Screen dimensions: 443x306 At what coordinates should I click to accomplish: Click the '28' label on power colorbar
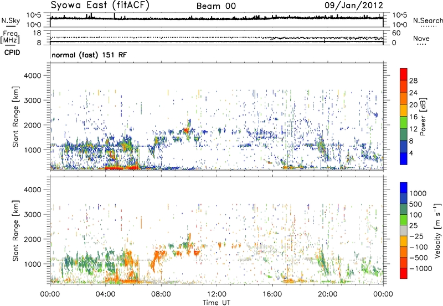pyautogui.click(x=413, y=81)
